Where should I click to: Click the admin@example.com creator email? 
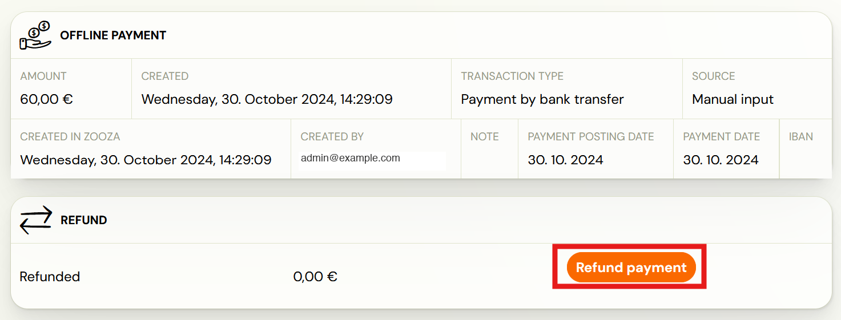[x=350, y=159]
